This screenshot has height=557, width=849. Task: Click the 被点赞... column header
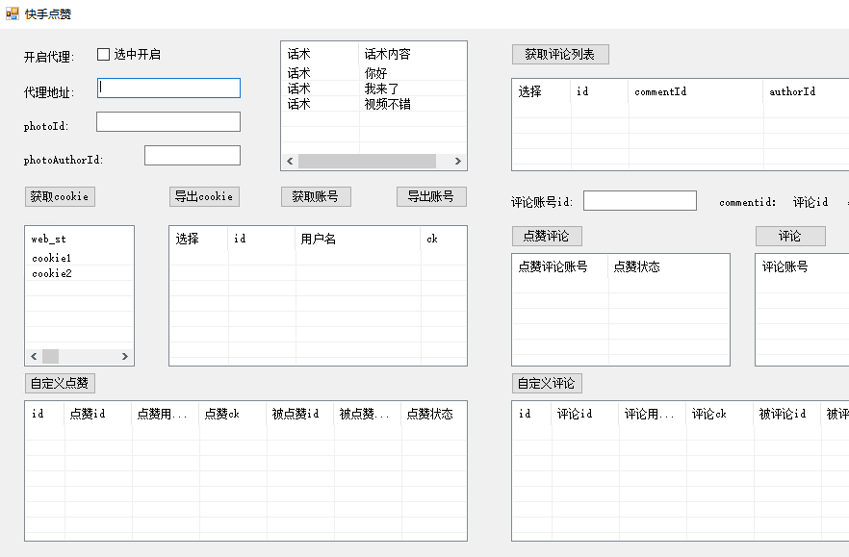[368, 414]
